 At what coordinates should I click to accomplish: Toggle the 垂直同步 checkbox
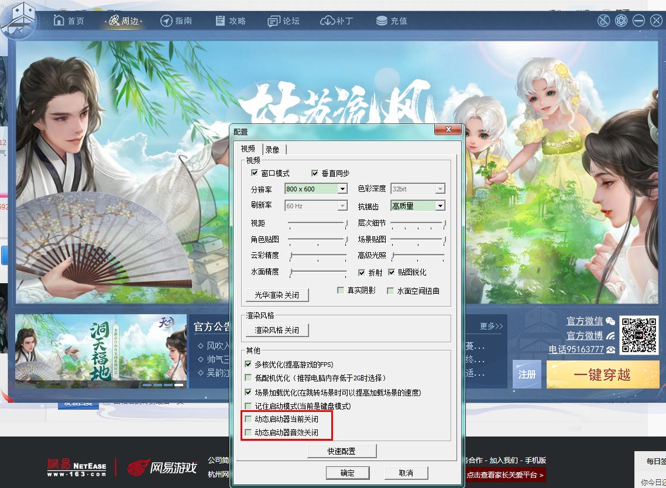(x=315, y=173)
